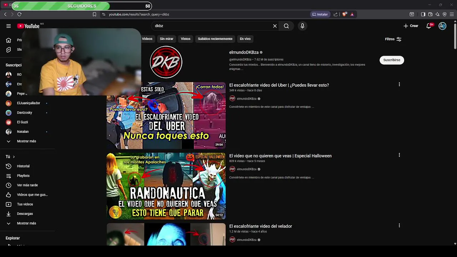457x257 pixels.
Task: Expand Tú list with lower Mostrar más
Action: tap(27, 223)
